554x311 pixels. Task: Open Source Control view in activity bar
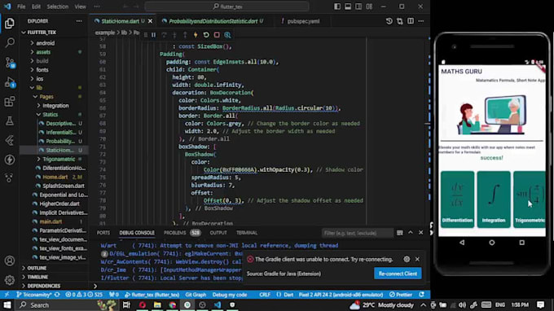point(10,63)
